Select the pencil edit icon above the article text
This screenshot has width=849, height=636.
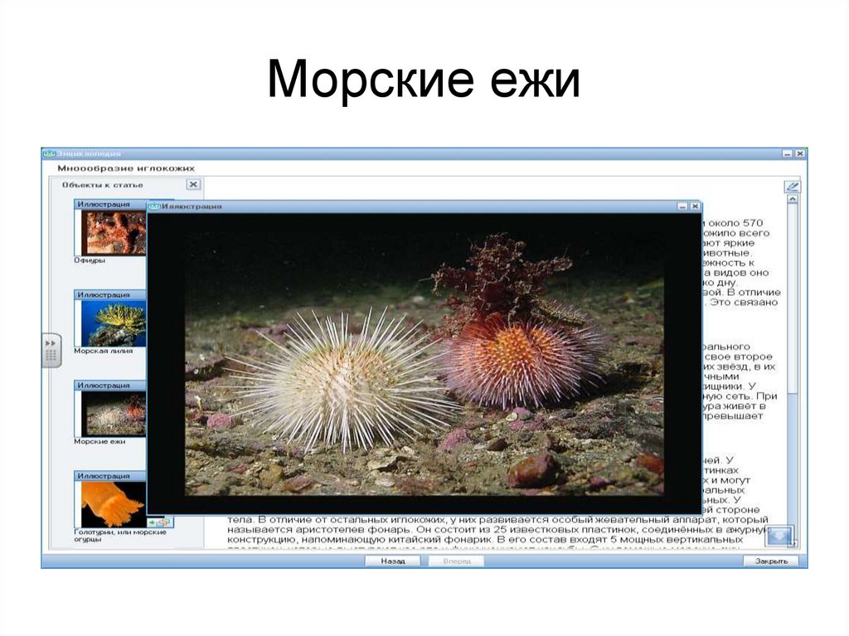tap(793, 187)
